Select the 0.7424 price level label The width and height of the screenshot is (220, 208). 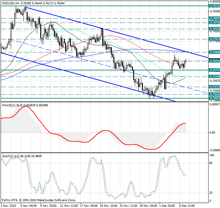(x=214, y=94)
